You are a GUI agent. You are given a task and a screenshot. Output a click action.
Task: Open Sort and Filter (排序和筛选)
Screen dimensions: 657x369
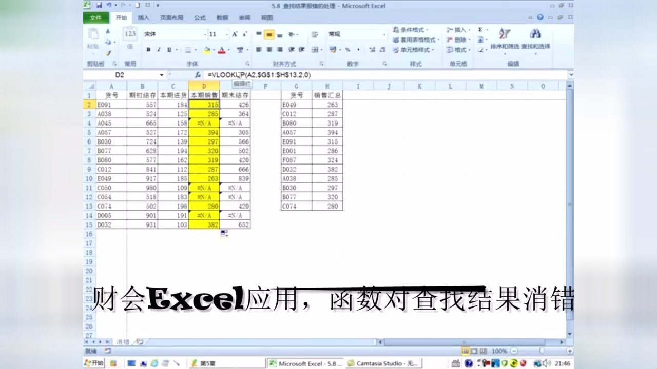click(505, 40)
